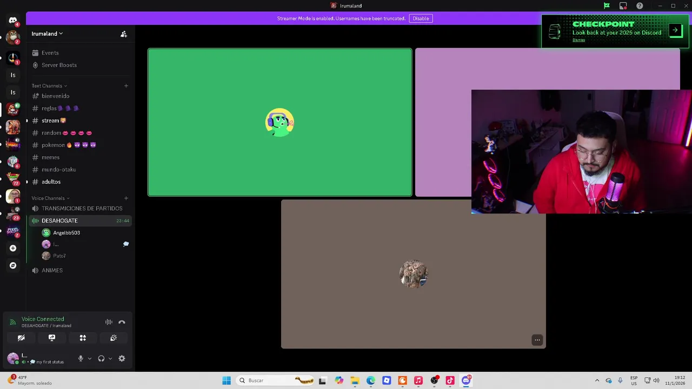
Task: Open the Checkpoint 2025 arrow button
Action: [x=675, y=30]
